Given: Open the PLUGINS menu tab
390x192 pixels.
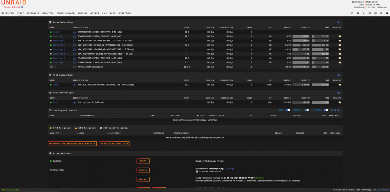Looking at the screenshot, I should [x=83, y=13].
